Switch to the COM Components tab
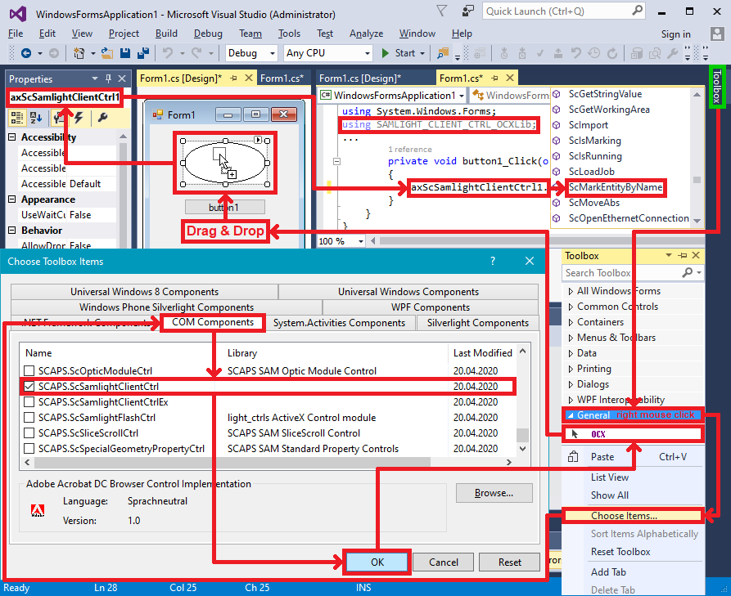This screenshot has height=596, width=731. coord(213,322)
